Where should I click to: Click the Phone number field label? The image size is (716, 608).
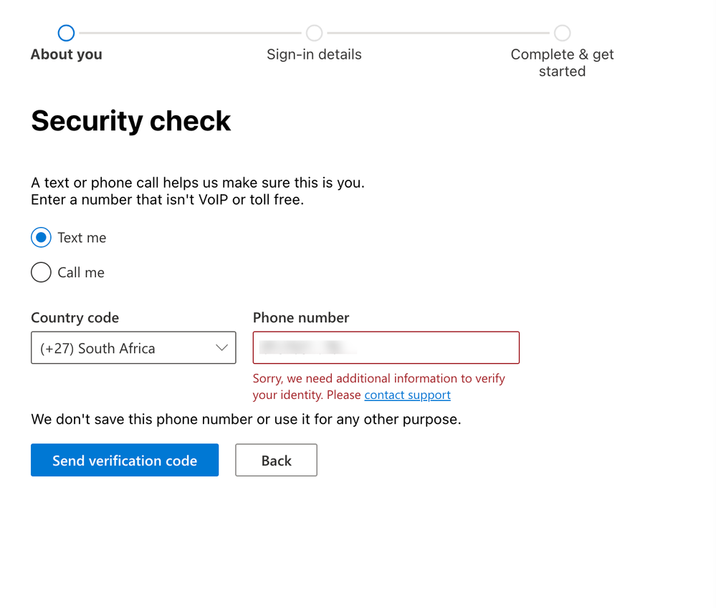pos(301,318)
